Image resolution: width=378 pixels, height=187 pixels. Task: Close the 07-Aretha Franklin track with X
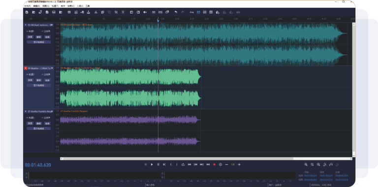(26, 111)
